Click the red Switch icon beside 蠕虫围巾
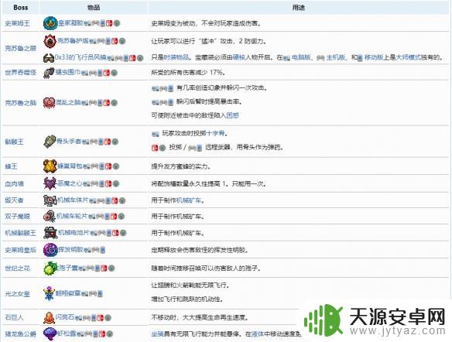 pyautogui.click(x=106, y=73)
